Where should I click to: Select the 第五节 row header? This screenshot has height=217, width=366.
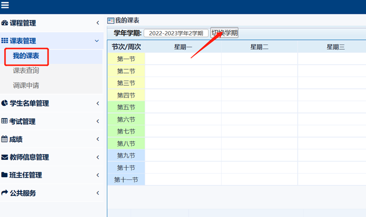coord(126,107)
